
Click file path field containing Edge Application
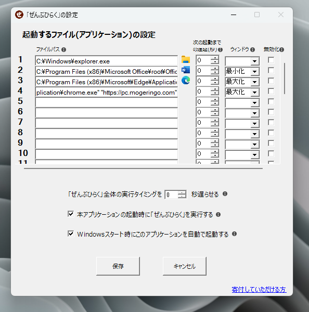106,82
